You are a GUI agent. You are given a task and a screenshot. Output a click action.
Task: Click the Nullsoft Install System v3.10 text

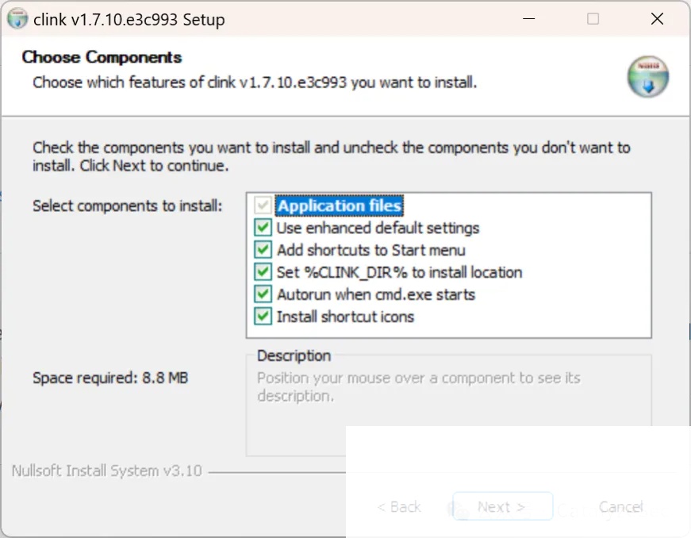(x=106, y=471)
